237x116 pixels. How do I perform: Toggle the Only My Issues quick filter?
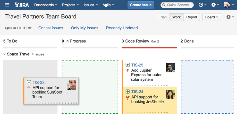(x=84, y=28)
